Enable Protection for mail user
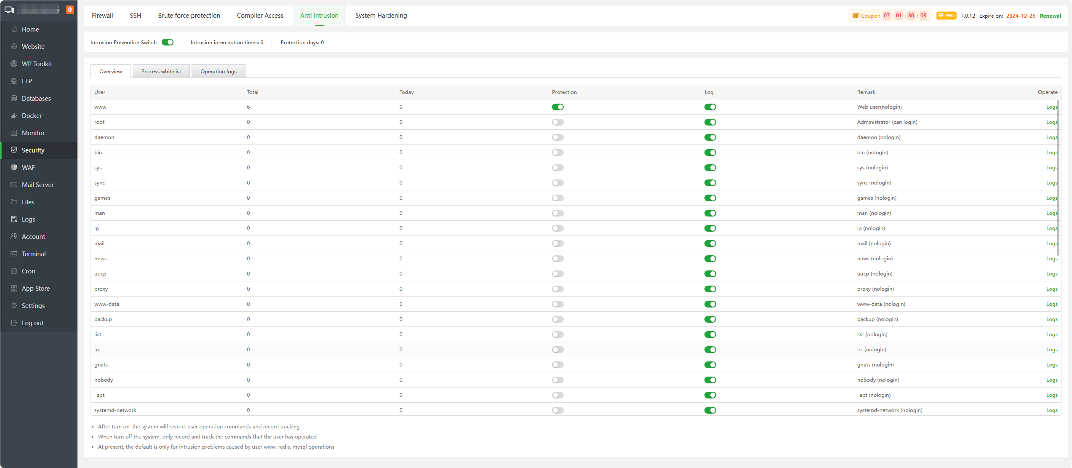 (558, 243)
